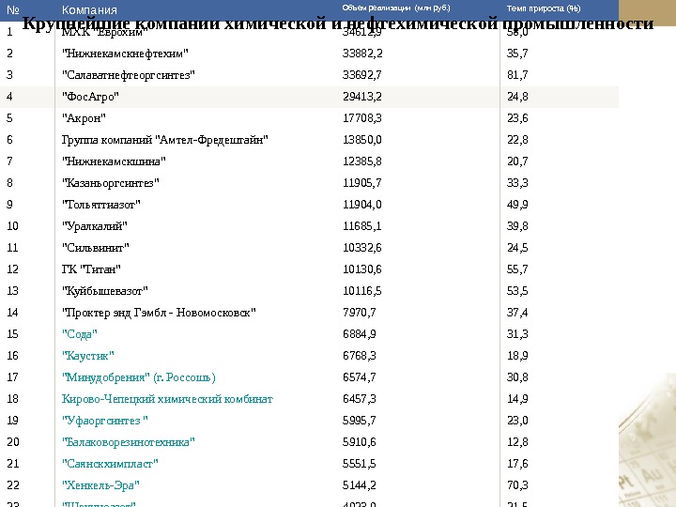Image resolution: width=676 pixels, height=507 pixels.
Task: Click the sales value 11685,1
Action: pos(361,226)
